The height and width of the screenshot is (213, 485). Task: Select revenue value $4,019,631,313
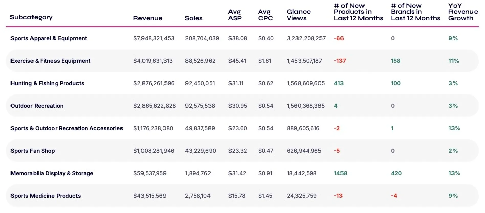click(153, 61)
